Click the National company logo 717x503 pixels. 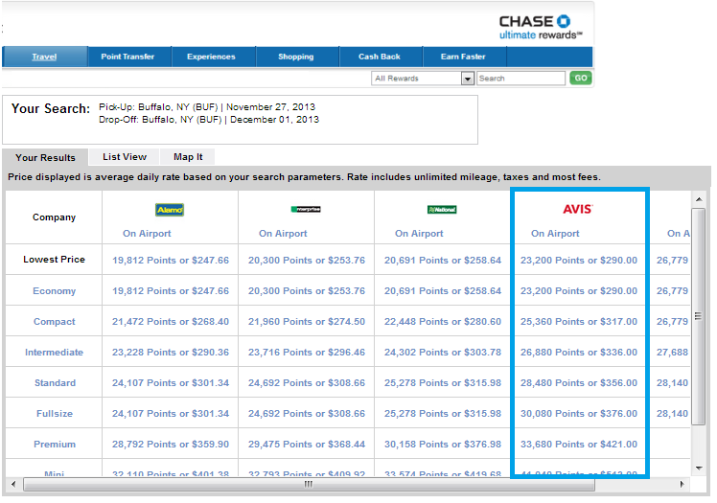(x=442, y=210)
